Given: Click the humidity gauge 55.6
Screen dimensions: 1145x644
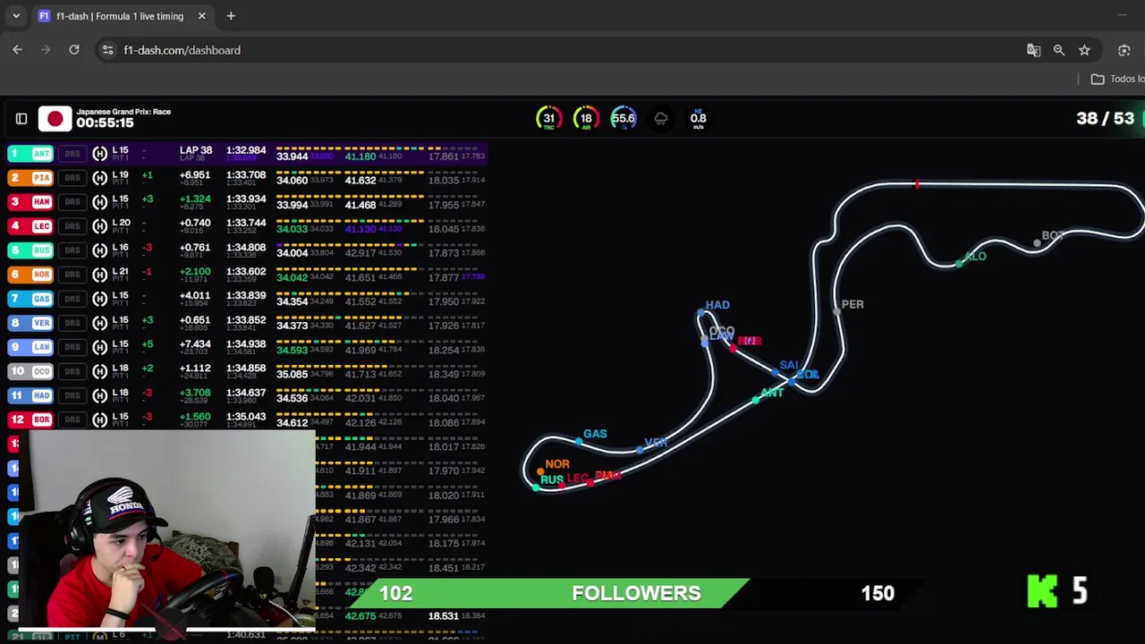Looking at the screenshot, I should click(623, 118).
